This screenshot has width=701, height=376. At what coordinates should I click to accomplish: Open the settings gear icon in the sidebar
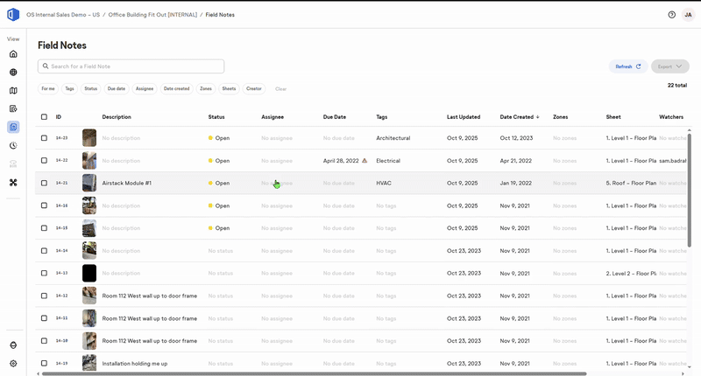point(13,364)
